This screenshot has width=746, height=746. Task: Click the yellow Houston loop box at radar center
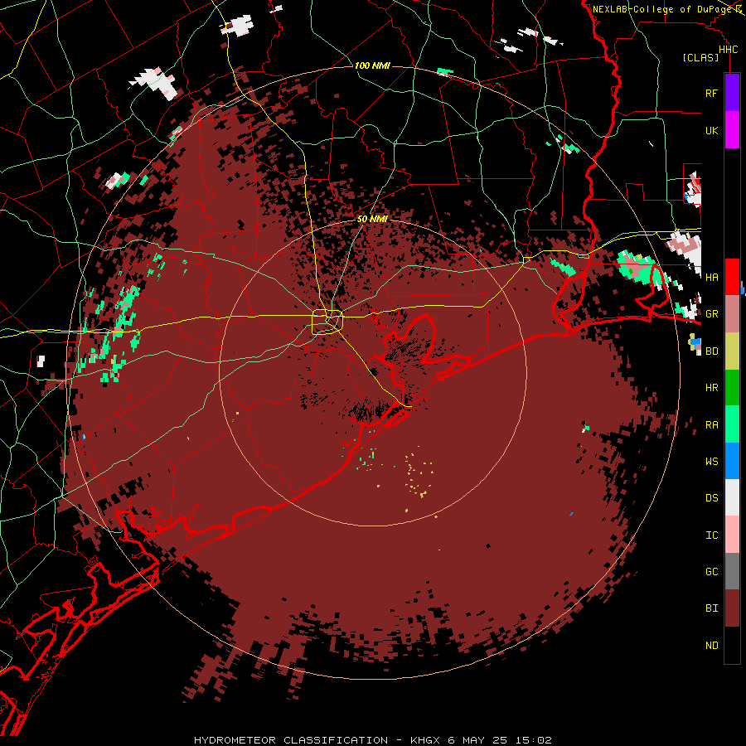(327, 322)
